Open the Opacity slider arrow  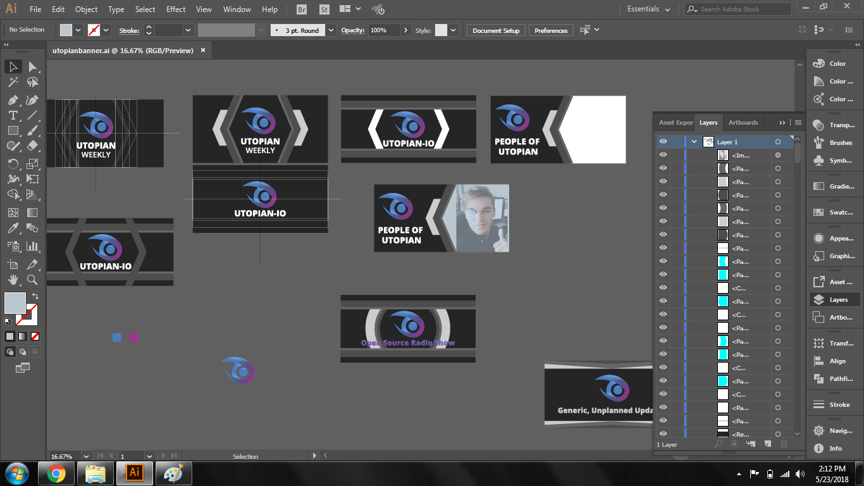(405, 30)
